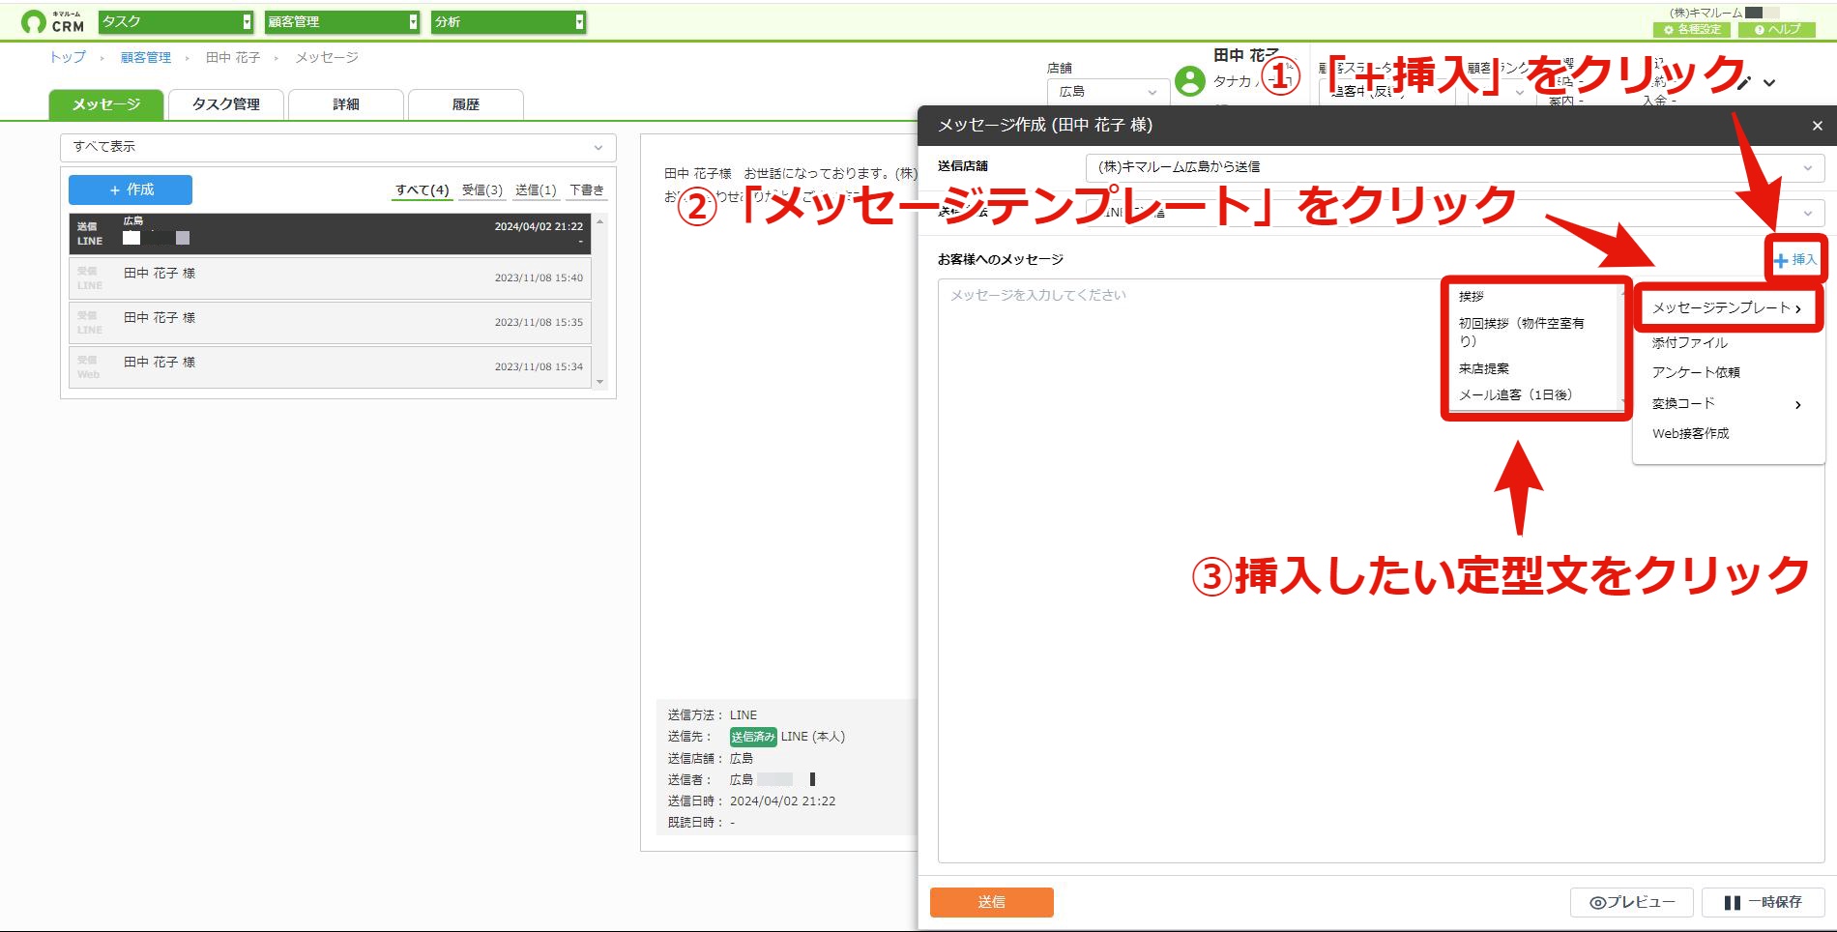Click the green customer avatar icon
The image size is (1837, 932).
point(1190,81)
